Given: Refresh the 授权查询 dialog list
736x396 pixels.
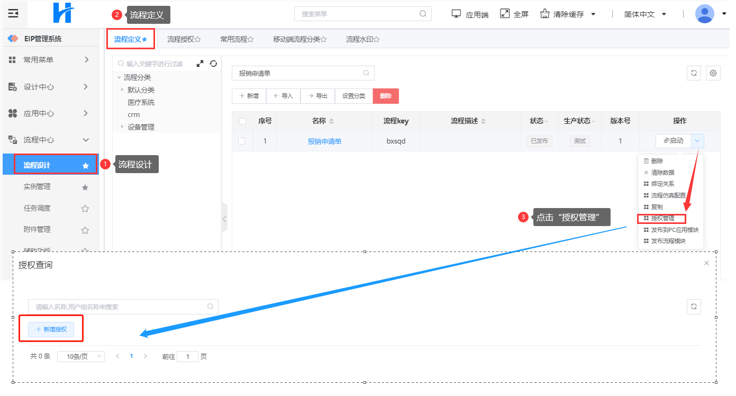Looking at the screenshot, I should (x=694, y=307).
